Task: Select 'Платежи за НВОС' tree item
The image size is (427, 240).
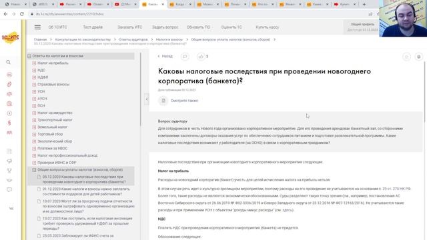Action: tap(52, 148)
